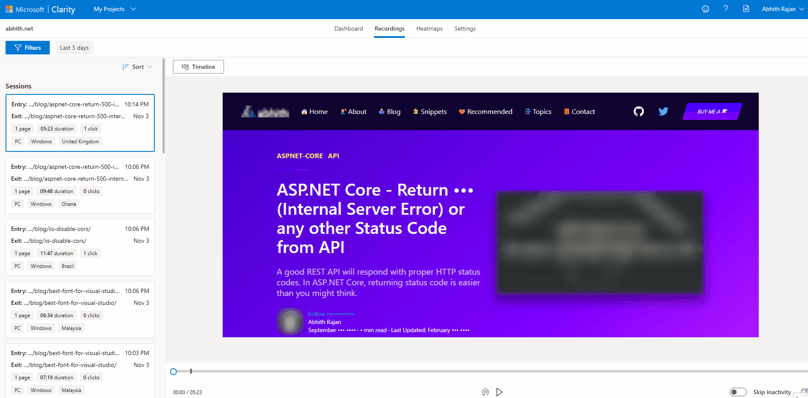Screen dimensions: 808x398
Task: Click the feedback smiley icon
Action: 706,9
